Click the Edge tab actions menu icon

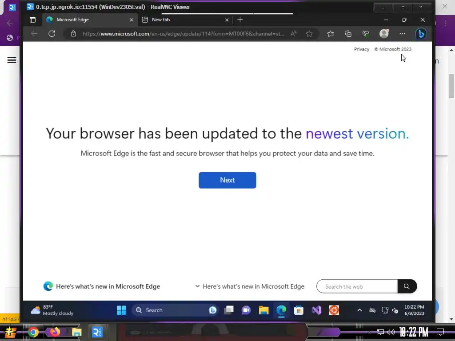click(x=32, y=20)
